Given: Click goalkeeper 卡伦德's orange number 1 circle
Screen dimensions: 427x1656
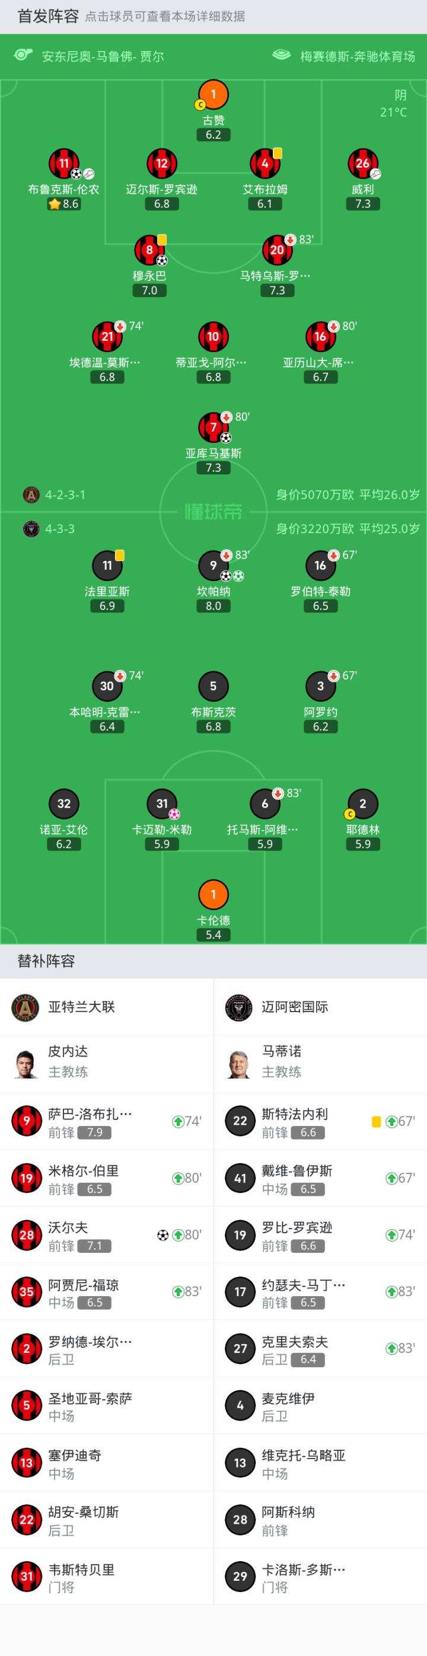Looking at the screenshot, I should coord(213,894).
